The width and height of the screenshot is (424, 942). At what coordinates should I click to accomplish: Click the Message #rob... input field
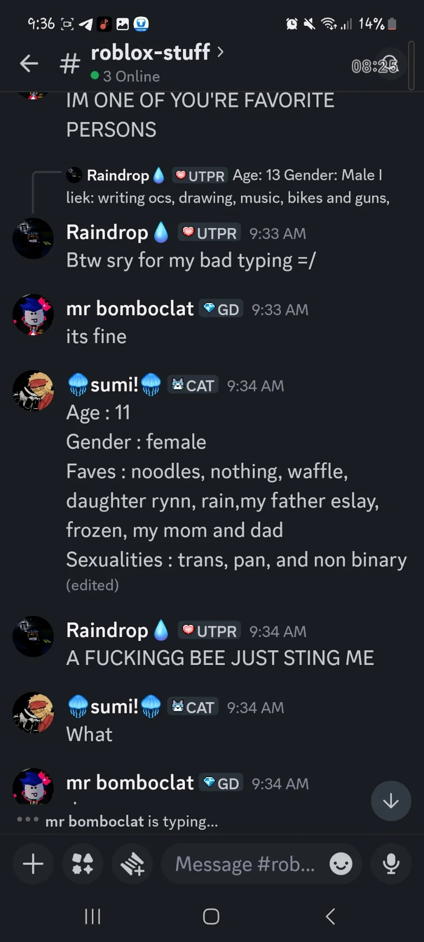pyautogui.click(x=245, y=864)
